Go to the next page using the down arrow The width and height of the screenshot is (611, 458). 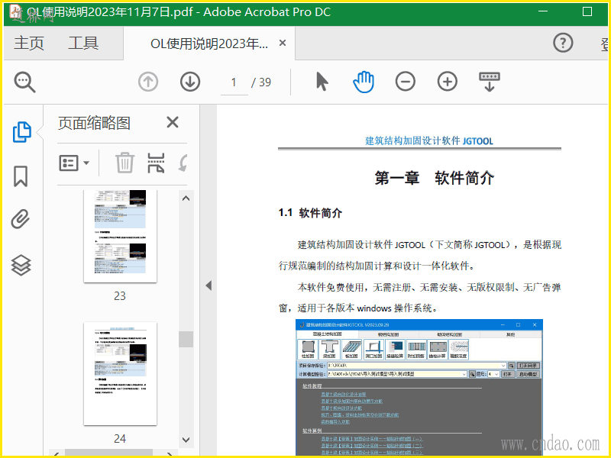[x=190, y=82]
